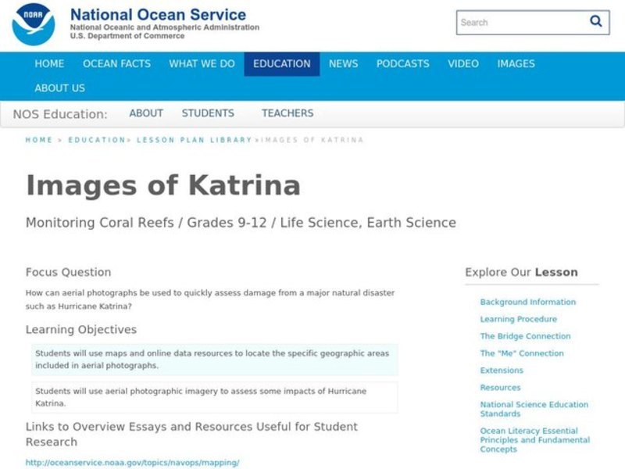Switch to the TEACHERS tab
The width and height of the screenshot is (625, 469).
click(288, 113)
